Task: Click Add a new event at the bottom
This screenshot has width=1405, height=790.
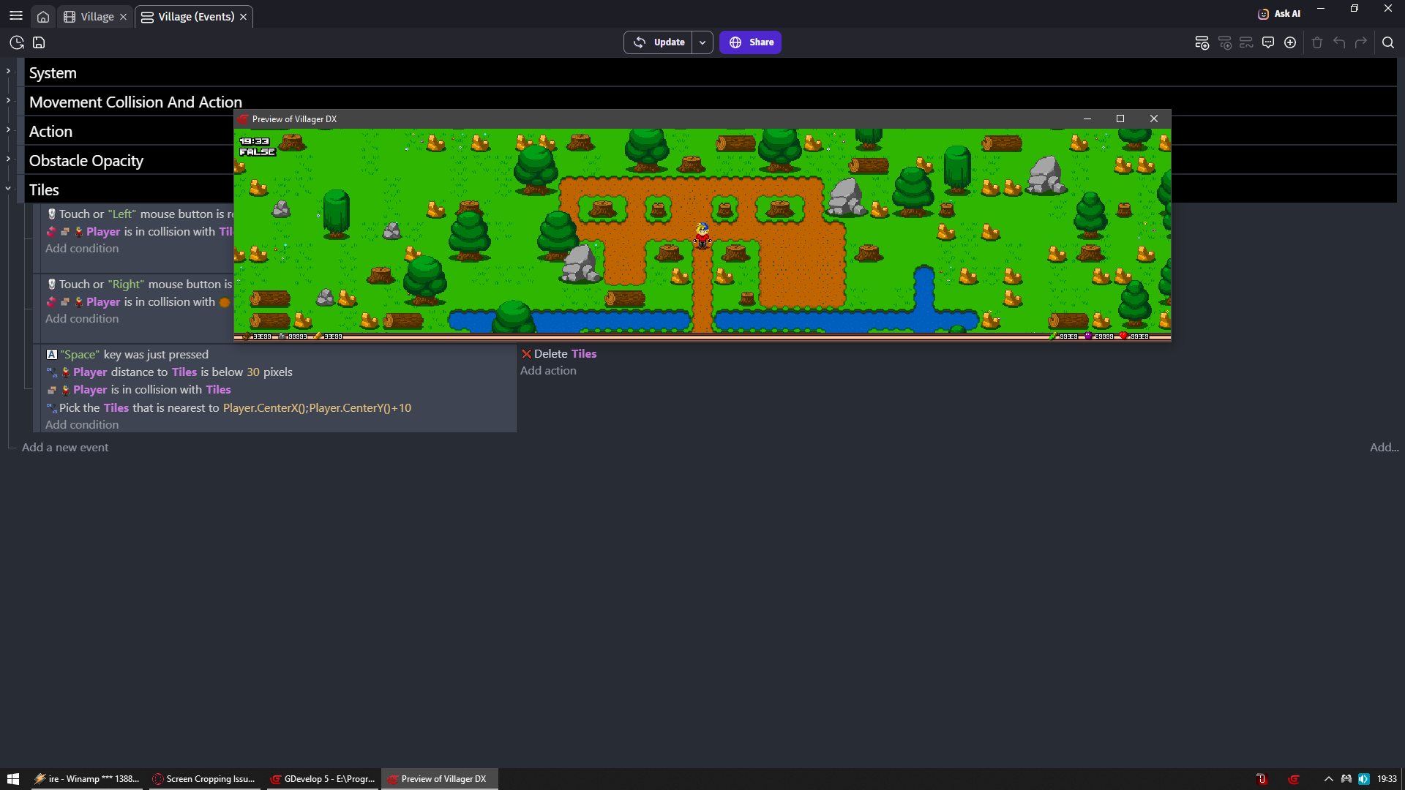Action: [x=64, y=447]
